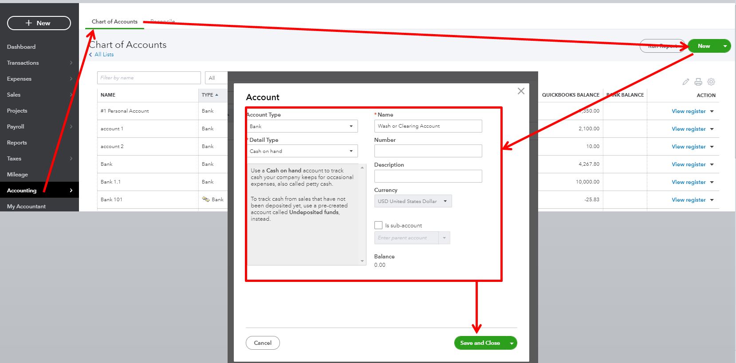This screenshot has width=736, height=363.
Task: Click the Name field in Account dialog
Action: 428,126
